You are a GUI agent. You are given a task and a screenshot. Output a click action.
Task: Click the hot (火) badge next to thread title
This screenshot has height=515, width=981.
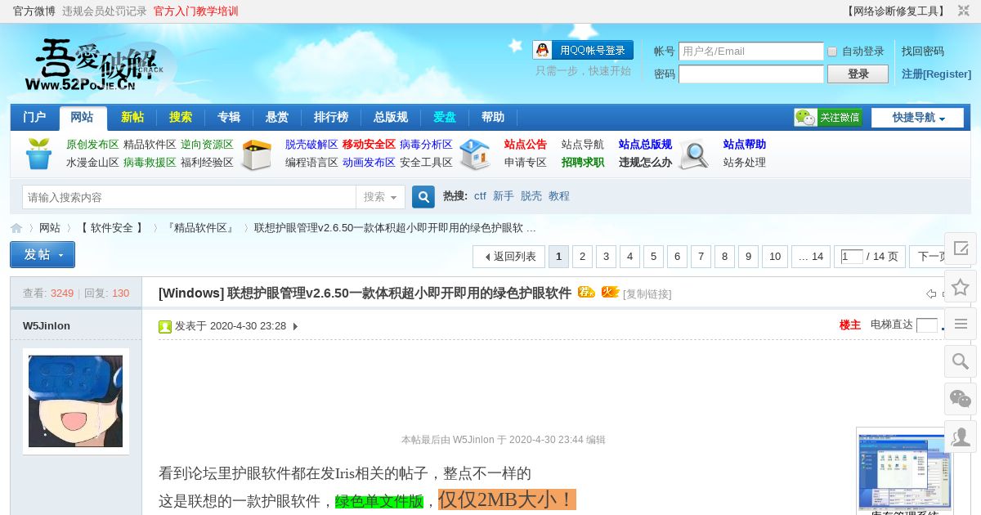(x=610, y=292)
